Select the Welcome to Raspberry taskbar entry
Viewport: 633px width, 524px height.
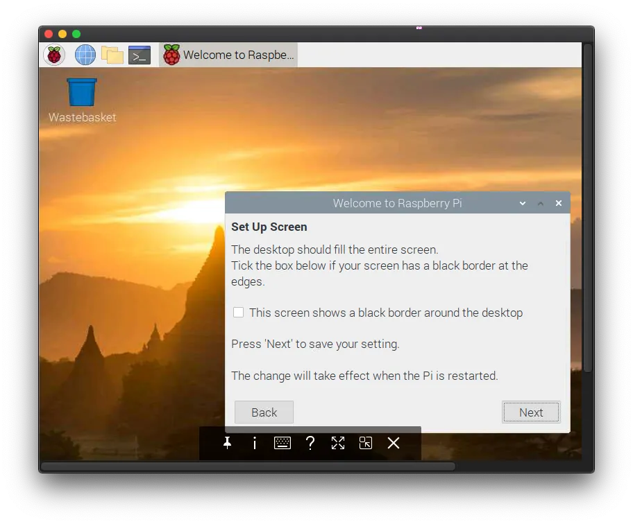click(x=228, y=54)
